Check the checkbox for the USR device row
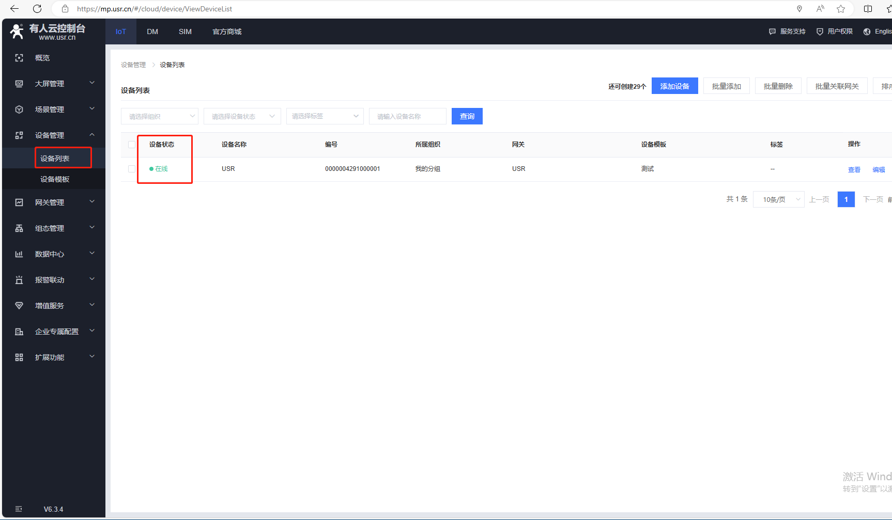This screenshot has height=520, width=892. tap(132, 169)
